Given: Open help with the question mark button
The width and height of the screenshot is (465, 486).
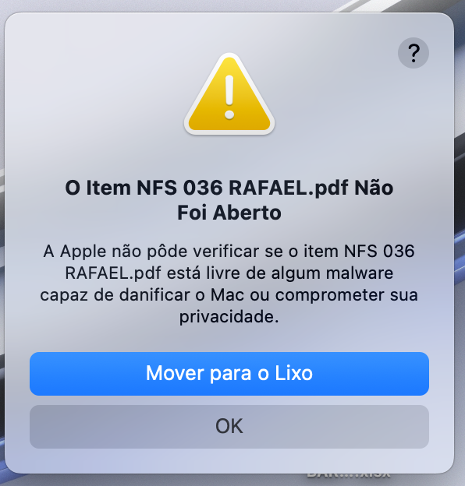Looking at the screenshot, I should 414,53.
